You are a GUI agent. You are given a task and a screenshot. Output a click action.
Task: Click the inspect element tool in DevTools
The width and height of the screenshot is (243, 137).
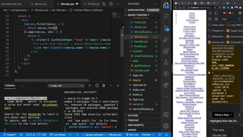(x=210, y=13)
